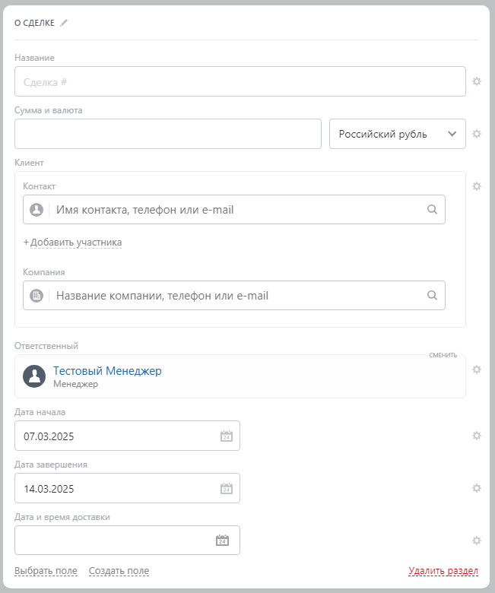Image resolution: width=495 pixels, height=593 pixels.
Task: Click СМЕНИТЬ to change responsible manager
Action: (443, 355)
